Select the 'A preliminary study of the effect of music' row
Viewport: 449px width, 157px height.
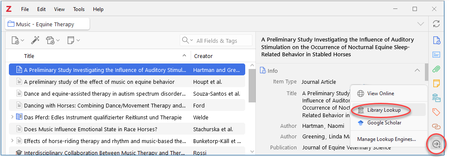click(127, 82)
